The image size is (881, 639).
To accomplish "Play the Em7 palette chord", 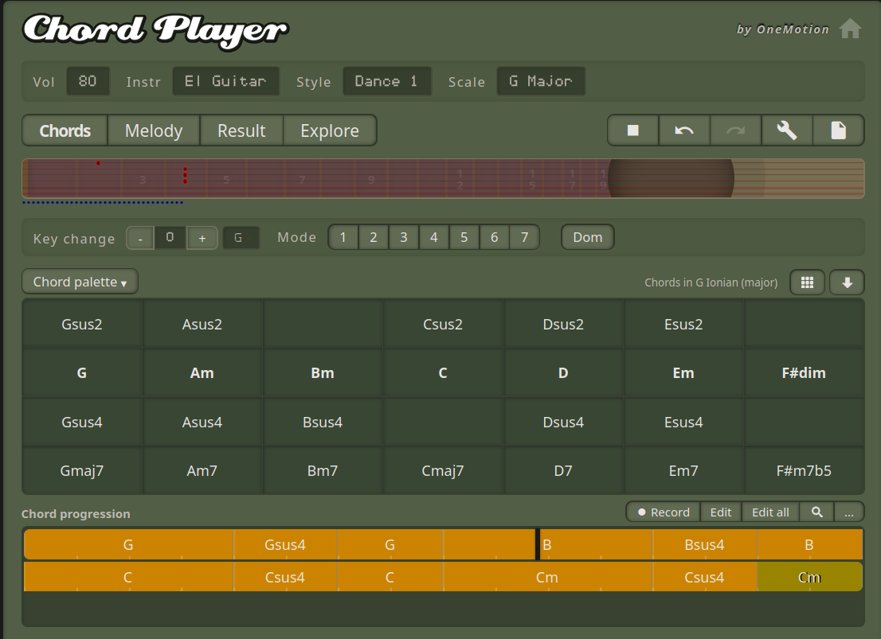I will 683,470.
